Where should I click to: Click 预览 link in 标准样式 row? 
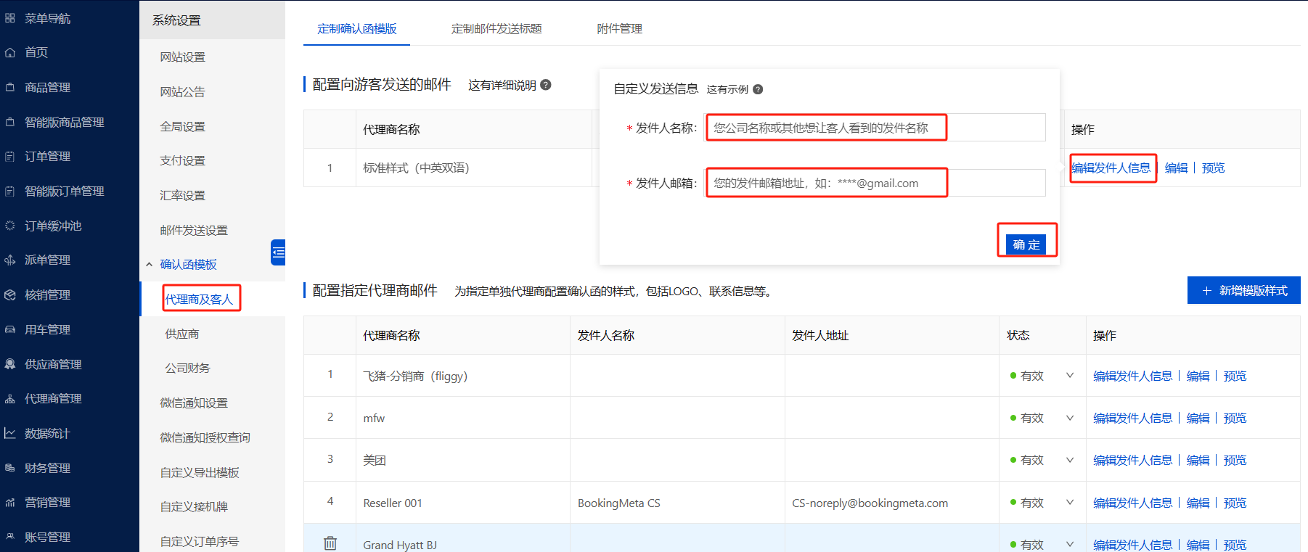pos(1213,168)
